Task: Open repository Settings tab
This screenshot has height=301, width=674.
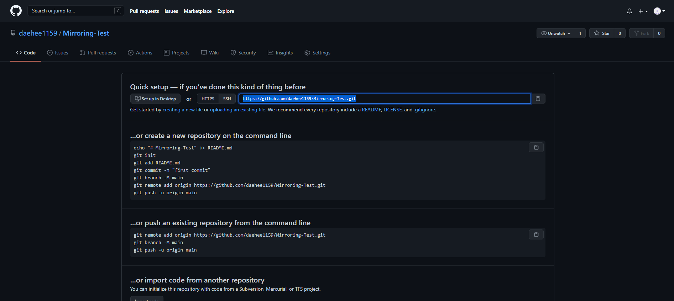Action: pyautogui.click(x=317, y=53)
